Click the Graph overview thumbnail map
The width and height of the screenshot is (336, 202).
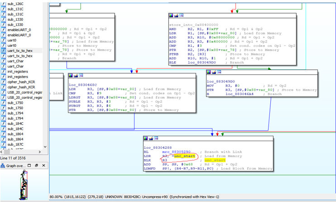tap(24, 185)
